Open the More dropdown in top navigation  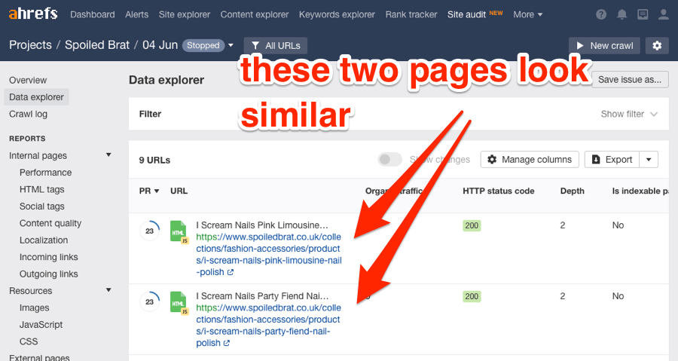coord(527,15)
